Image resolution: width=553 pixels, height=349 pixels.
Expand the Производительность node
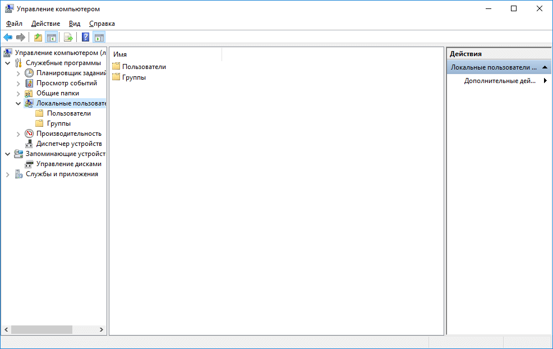pyautogui.click(x=19, y=134)
